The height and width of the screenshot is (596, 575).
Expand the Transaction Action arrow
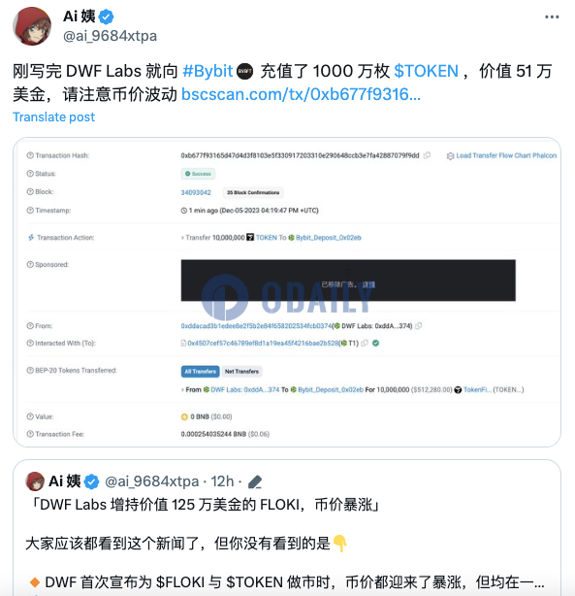[x=182, y=238]
